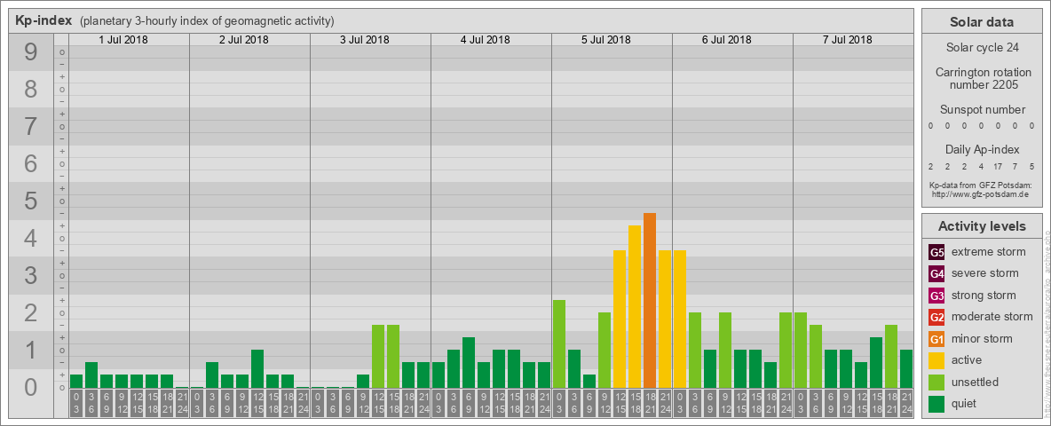Click the light green unsettled swatch

936,383
